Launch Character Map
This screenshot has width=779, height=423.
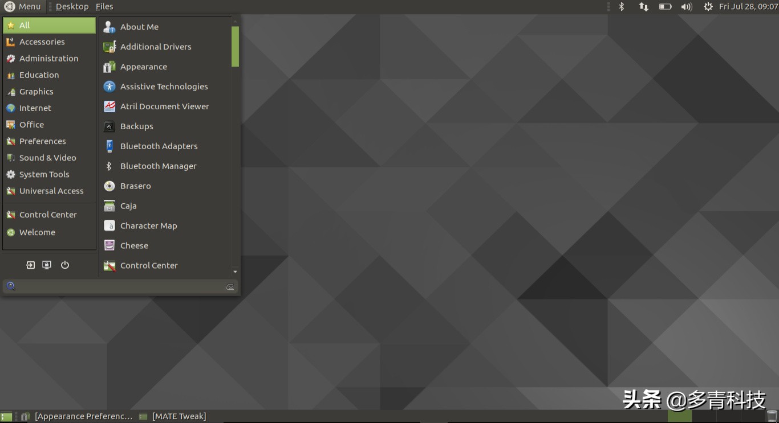tap(165, 226)
